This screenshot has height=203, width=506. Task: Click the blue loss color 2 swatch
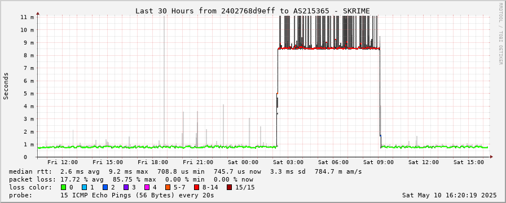pos(105,187)
